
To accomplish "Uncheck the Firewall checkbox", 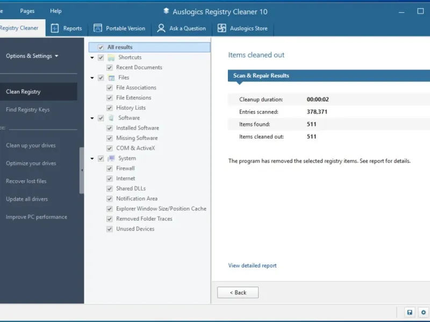I will (x=110, y=169).
